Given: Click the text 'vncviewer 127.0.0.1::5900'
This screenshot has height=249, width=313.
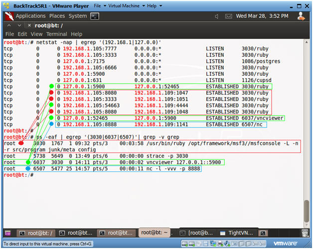Looking at the screenshot, I should click(x=183, y=162).
